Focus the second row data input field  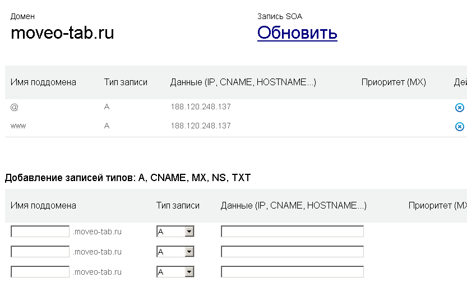292,252
